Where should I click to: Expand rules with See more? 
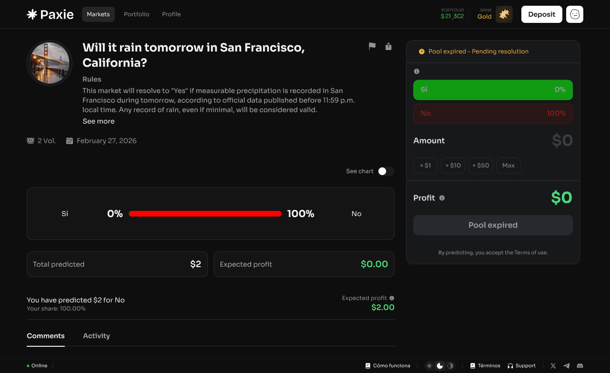tap(99, 121)
